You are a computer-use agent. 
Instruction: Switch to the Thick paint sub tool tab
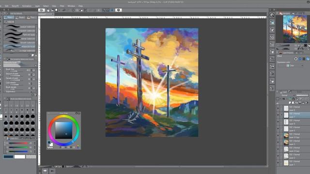tap(31, 17)
